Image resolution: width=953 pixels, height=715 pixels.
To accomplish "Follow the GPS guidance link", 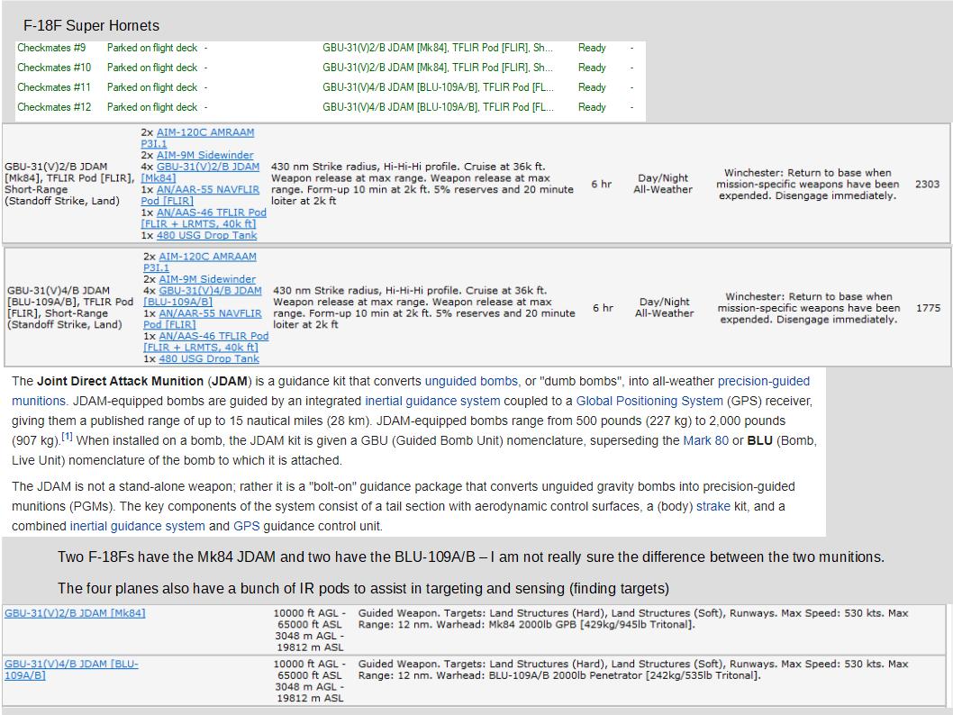I will (x=246, y=526).
